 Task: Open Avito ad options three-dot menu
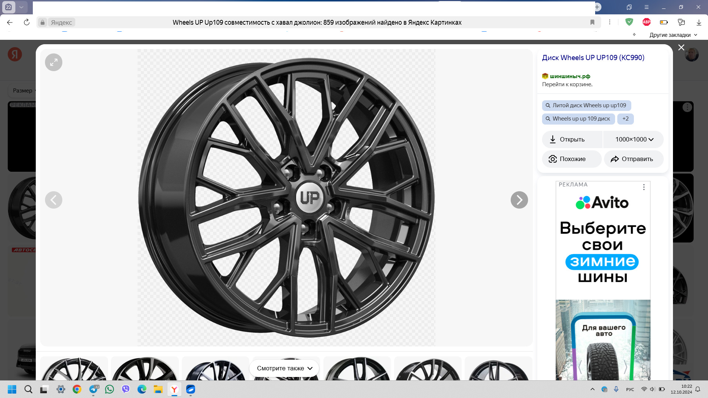tap(644, 187)
